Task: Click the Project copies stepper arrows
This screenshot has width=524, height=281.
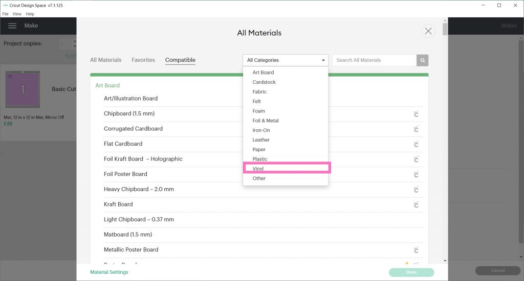Action: [75, 44]
